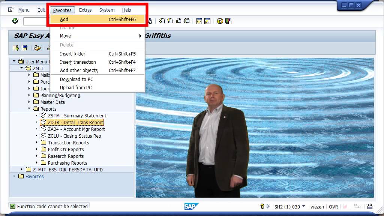This screenshot has height=216, width=384.
Task: Choose Download to PC menu entry
Action: (97, 79)
